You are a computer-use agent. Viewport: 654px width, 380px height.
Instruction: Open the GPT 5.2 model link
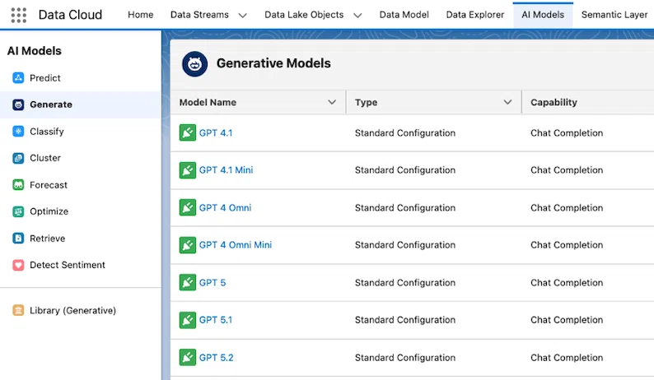point(216,358)
